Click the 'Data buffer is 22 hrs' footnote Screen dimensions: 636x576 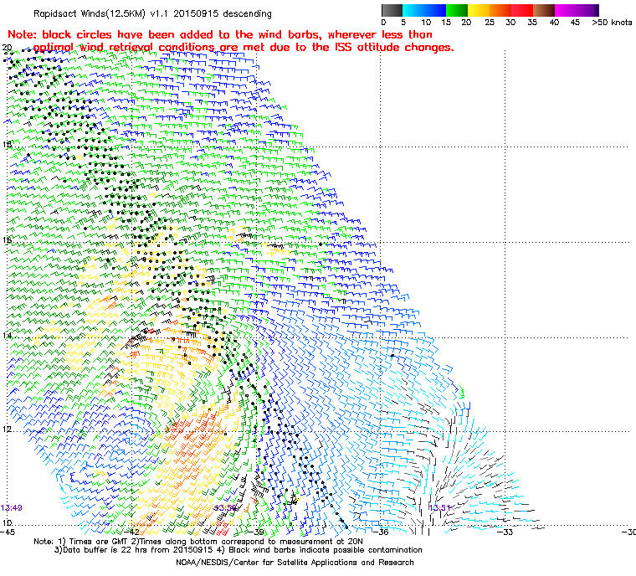(x=134, y=550)
